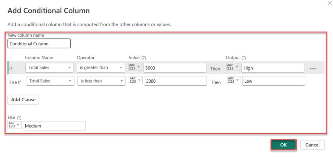
Task: Close the Add Conditional Column dialog
Action: [330, 3]
